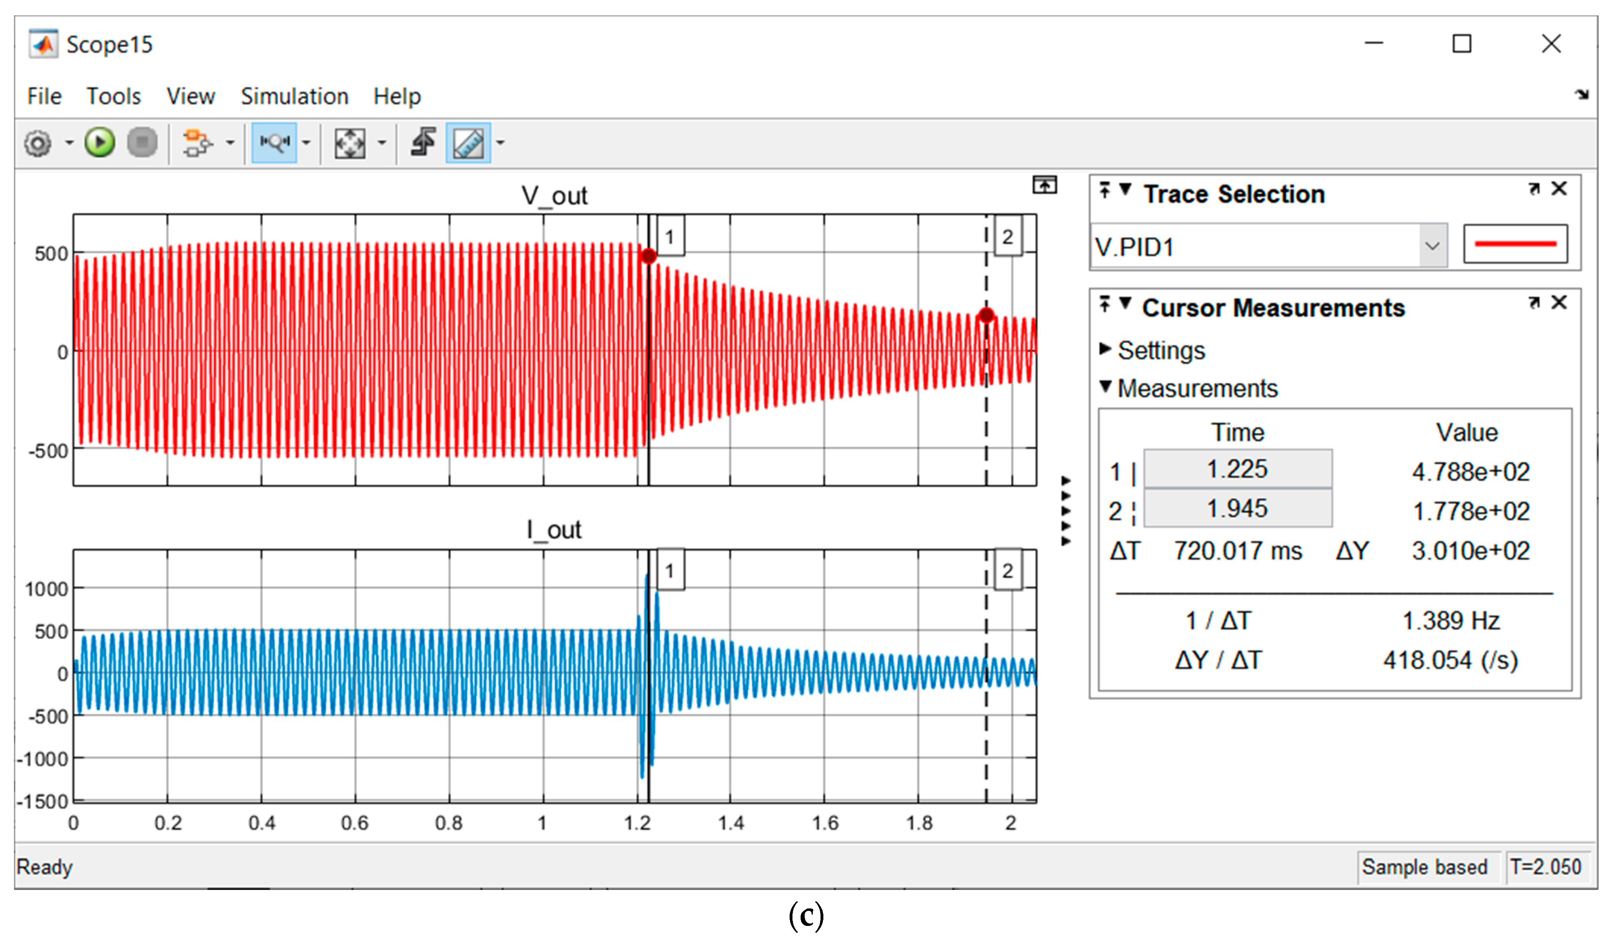Toggle the Cursor Measurements ruler button
This screenshot has height=943, width=1613.
(x=468, y=143)
